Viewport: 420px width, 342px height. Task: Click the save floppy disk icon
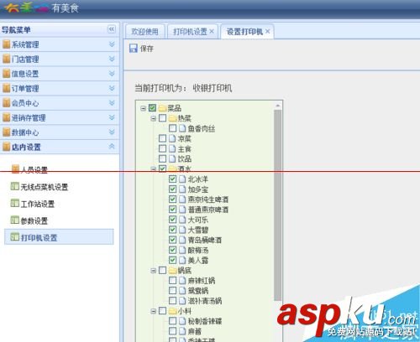(134, 48)
